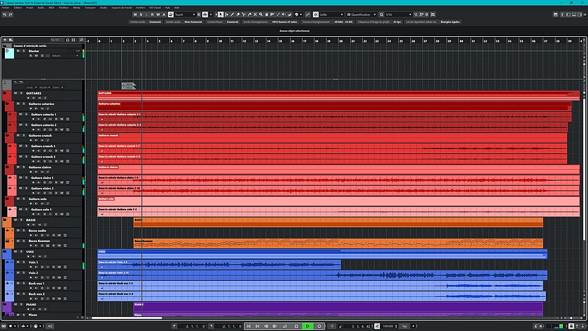The image size is (588, 331).
Task: Expand the 1/16 quantize preset dropdown
Action: click(x=399, y=14)
